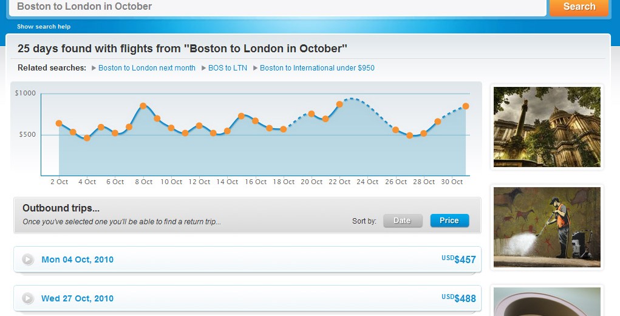Click the USD $457 price for 04 Oct

pos(459,259)
